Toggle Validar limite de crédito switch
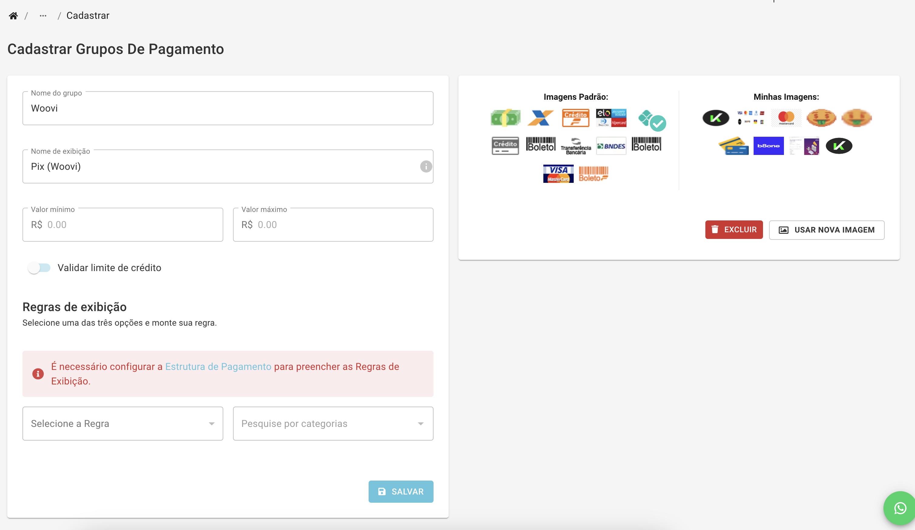 tap(39, 268)
